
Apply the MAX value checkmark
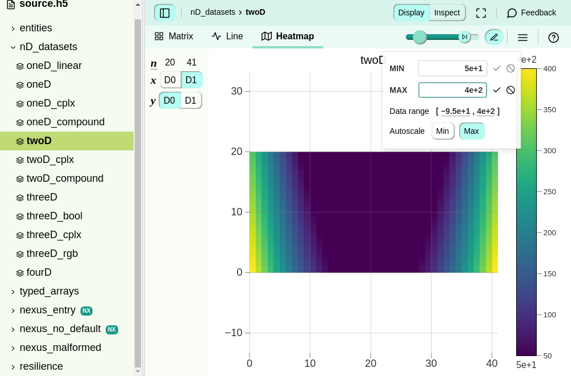(497, 90)
